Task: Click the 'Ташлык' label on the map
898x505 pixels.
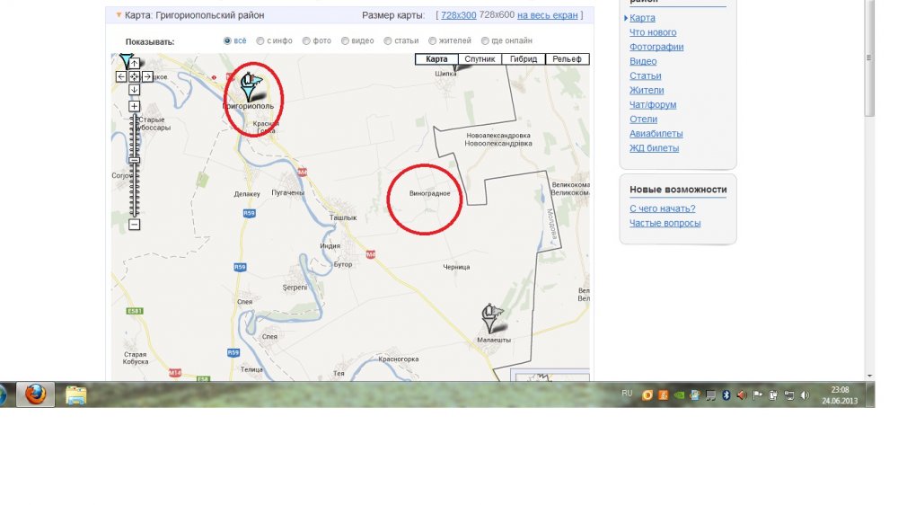Action: pos(343,217)
